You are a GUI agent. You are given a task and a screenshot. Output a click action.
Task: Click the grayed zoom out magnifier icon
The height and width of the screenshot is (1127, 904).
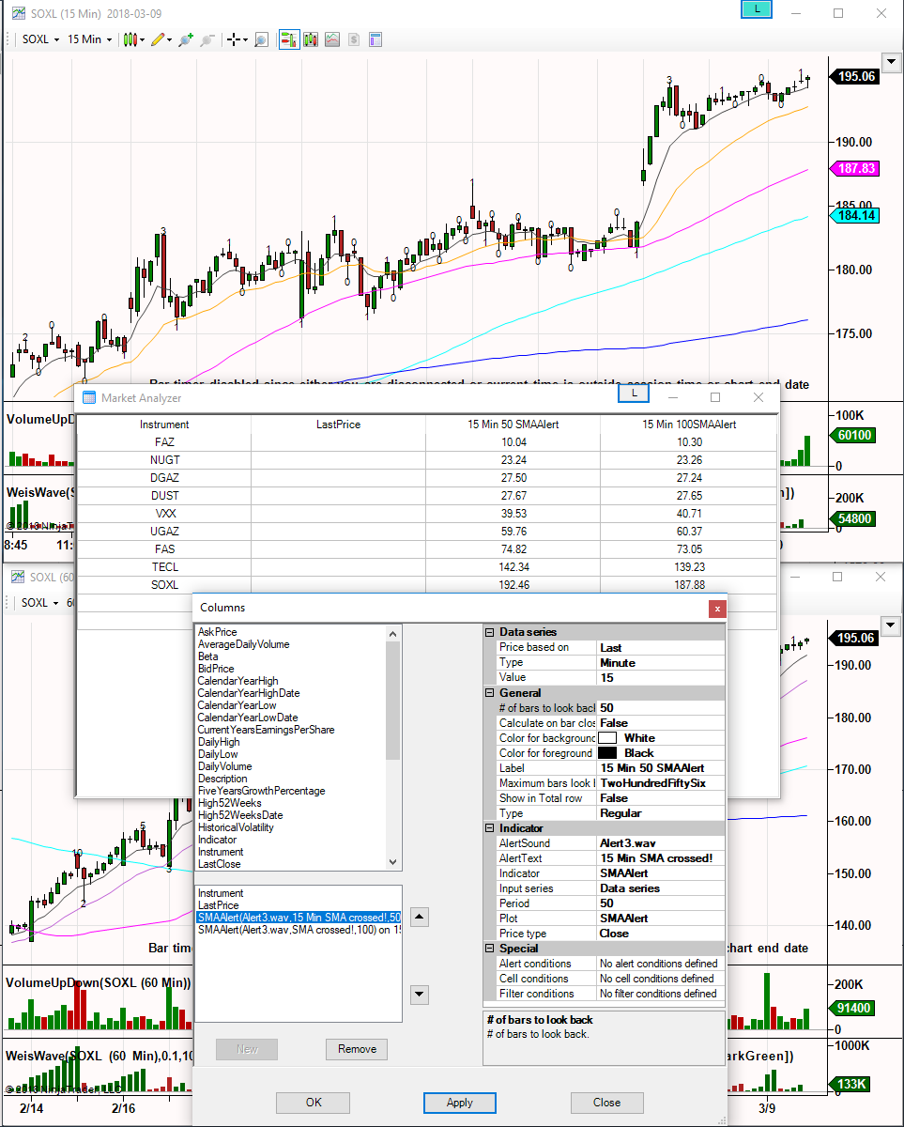click(207, 39)
